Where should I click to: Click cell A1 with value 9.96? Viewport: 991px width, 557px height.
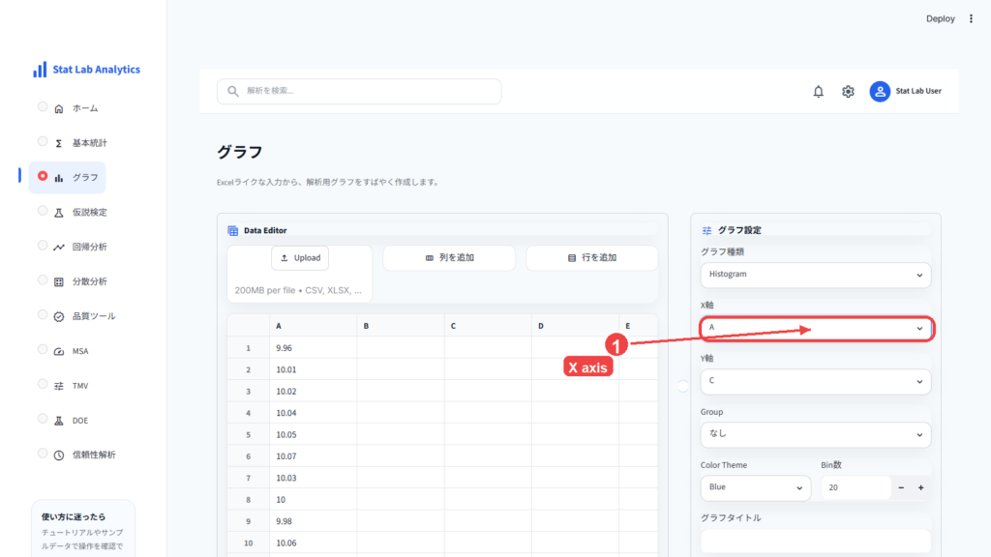(x=313, y=348)
